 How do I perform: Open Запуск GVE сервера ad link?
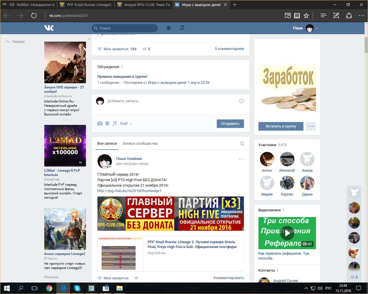click(x=64, y=89)
